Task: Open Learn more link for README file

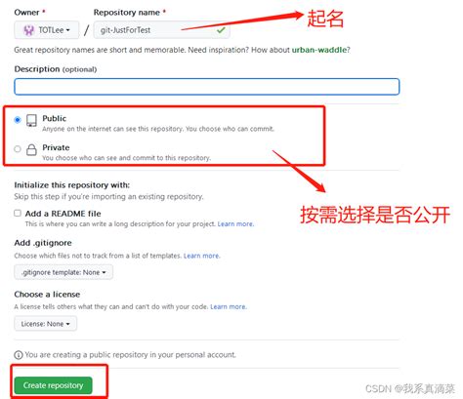Action: pos(235,224)
